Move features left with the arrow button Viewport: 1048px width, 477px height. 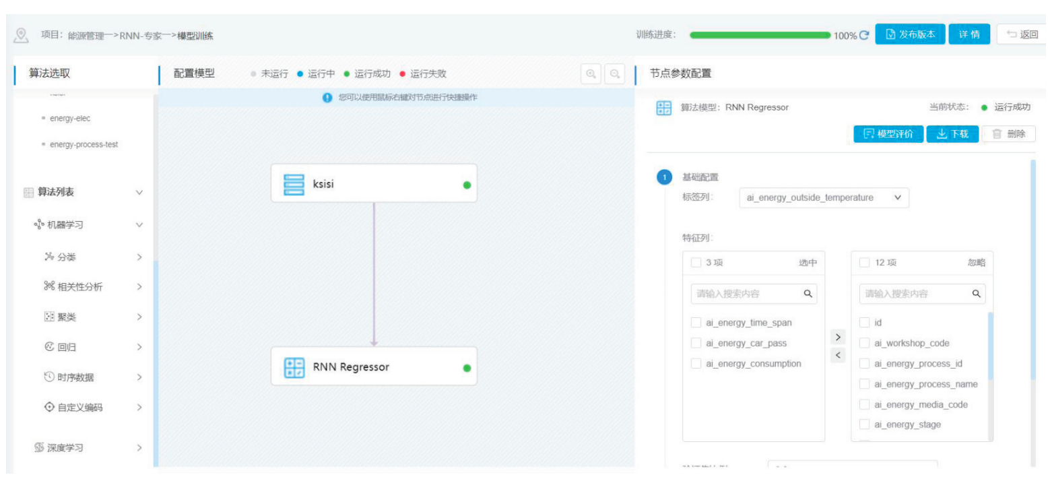[838, 355]
